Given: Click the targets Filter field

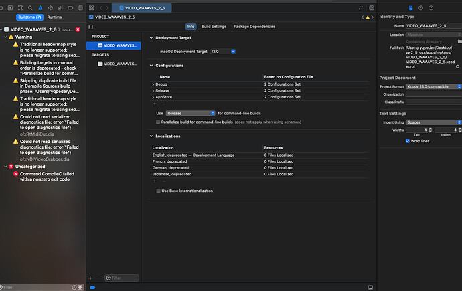Looking at the screenshot, I should (122, 278).
